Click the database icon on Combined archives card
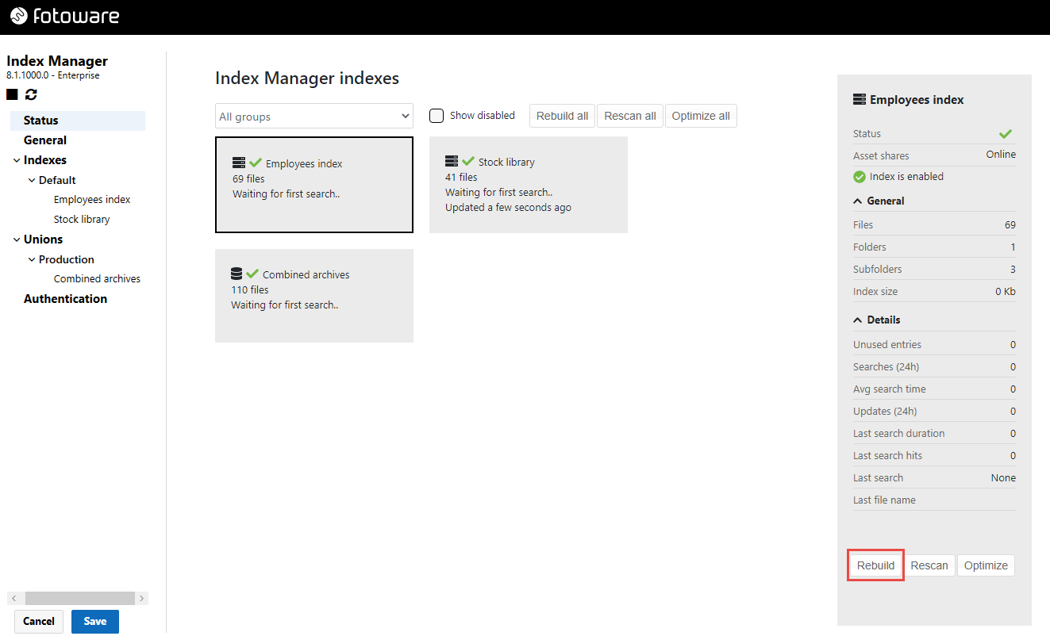 (237, 274)
